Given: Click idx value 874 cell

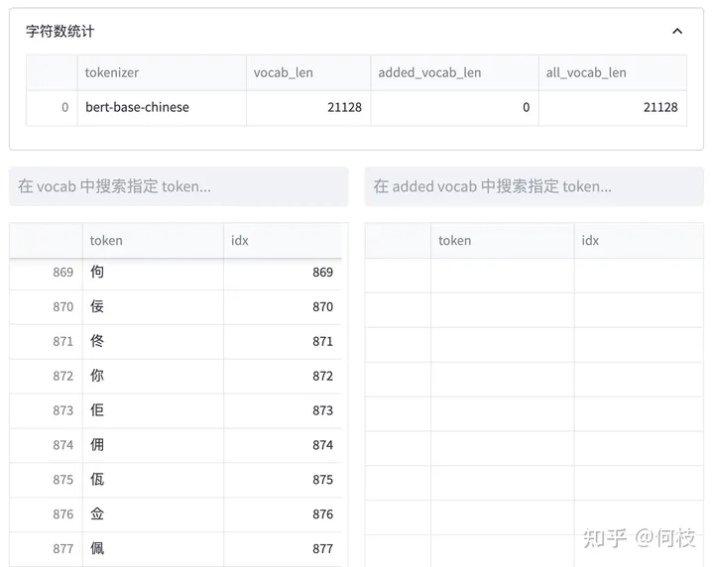Looking at the screenshot, I should pyautogui.click(x=283, y=445).
